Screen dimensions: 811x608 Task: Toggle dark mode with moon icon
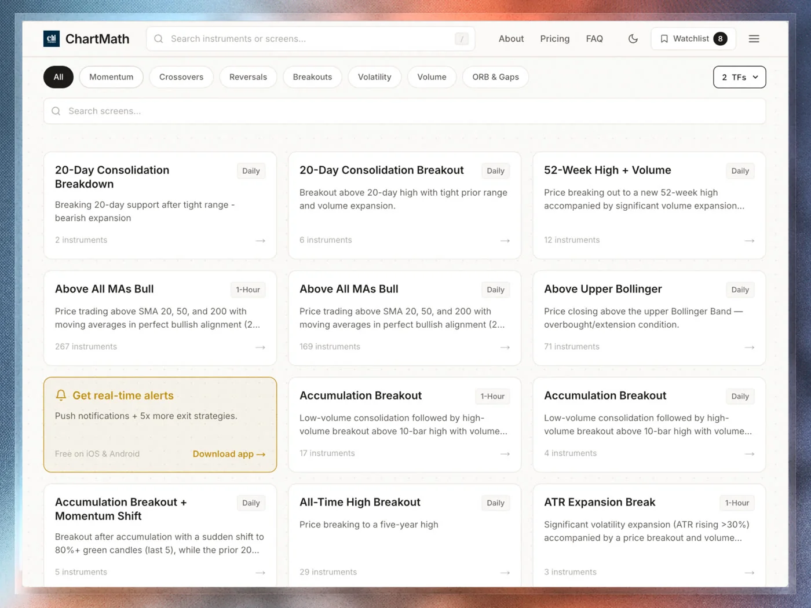[633, 39]
